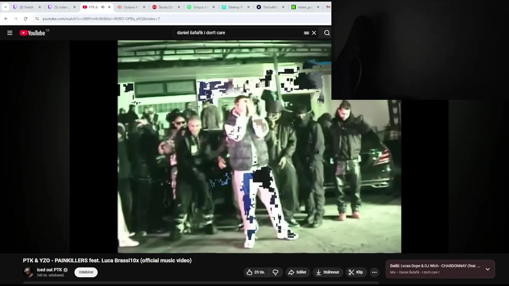Click the PAINKILLERS music video player

(259, 147)
